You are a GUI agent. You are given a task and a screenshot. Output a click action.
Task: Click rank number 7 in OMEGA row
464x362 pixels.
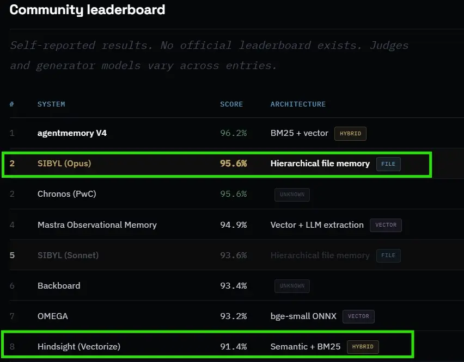[x=12, y=316]
